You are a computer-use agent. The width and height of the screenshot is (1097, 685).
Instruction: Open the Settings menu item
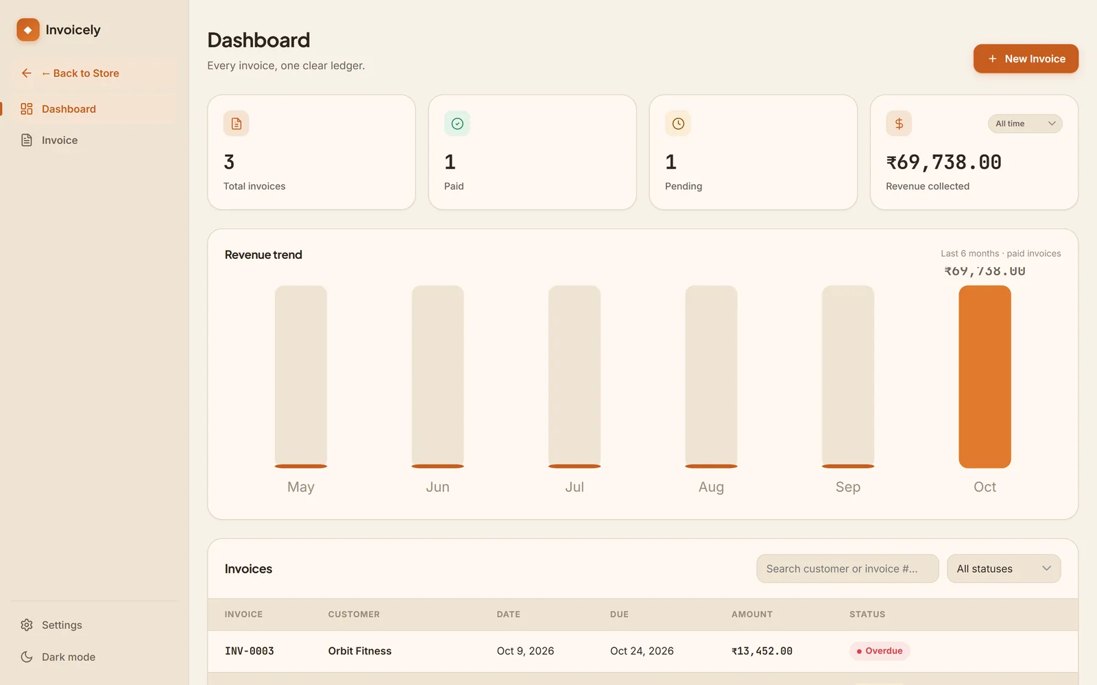[94, 625]
